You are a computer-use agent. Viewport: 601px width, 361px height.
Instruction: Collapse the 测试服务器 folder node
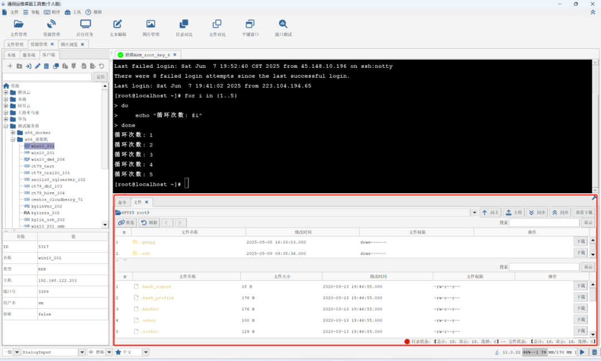tap(6, 126)
